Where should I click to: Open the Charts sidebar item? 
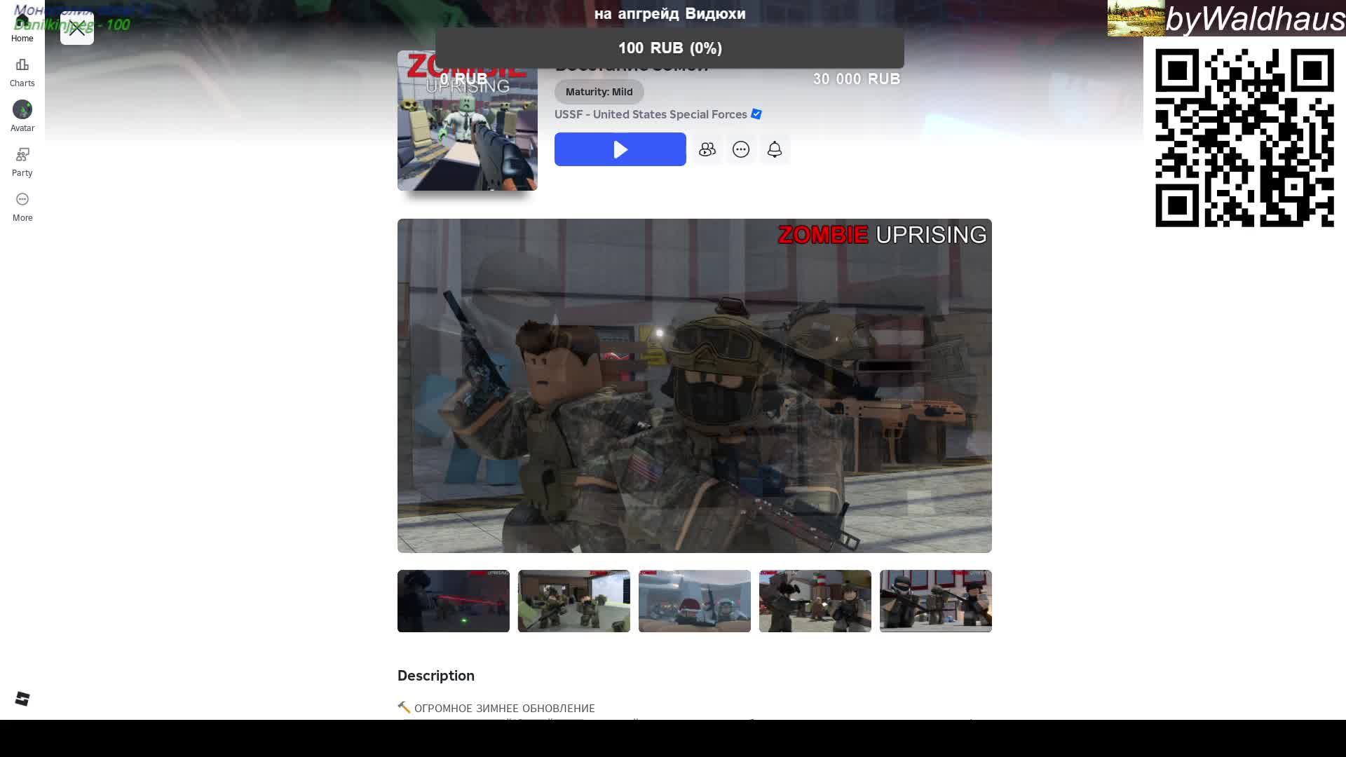[x=22, y=73]
